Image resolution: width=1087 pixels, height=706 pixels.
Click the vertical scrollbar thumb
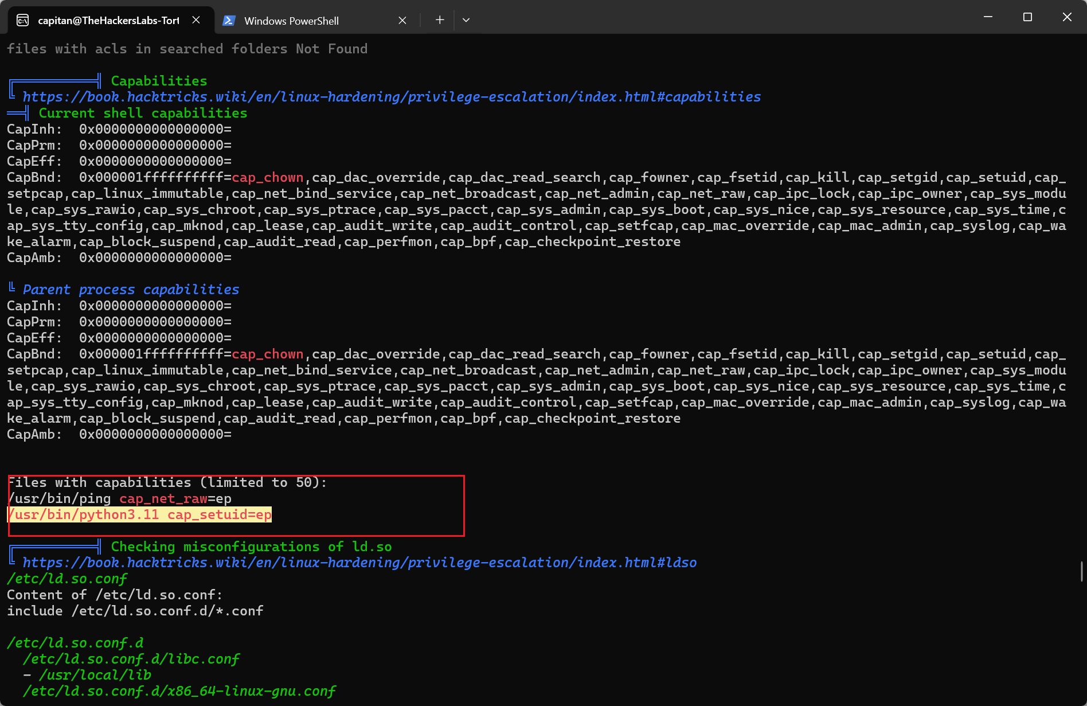pyautogui.click(x=1081, y=571)
